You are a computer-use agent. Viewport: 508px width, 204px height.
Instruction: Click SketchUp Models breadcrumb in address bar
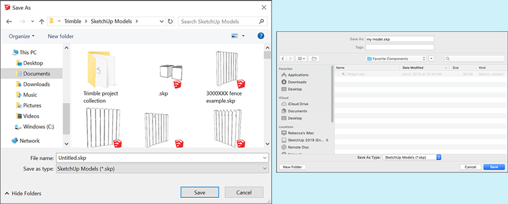[111, 22]
